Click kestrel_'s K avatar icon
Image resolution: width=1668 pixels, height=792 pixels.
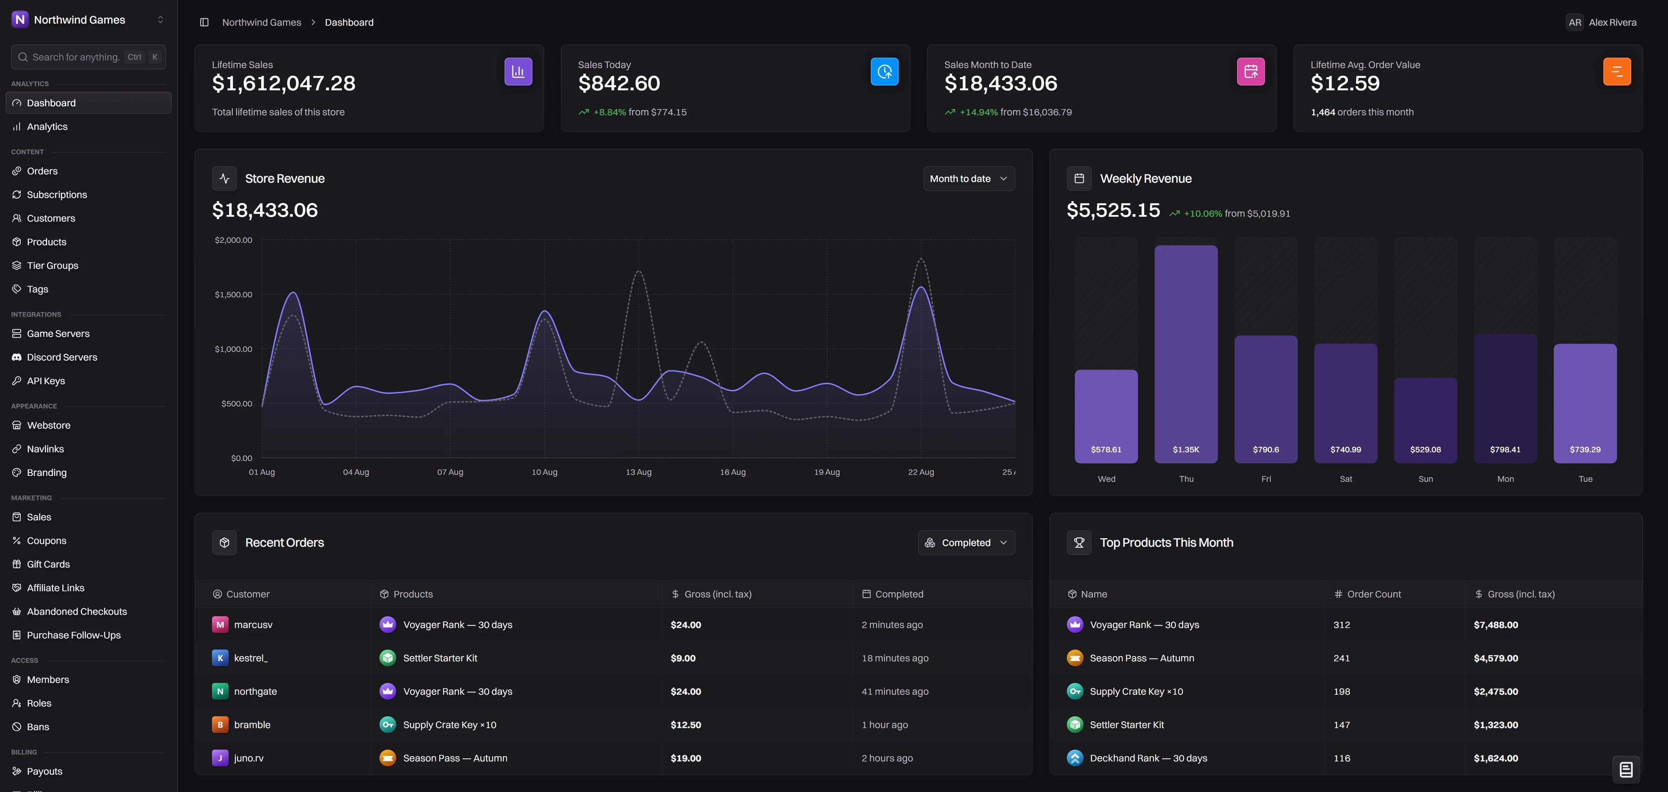[x=220, y=658]
